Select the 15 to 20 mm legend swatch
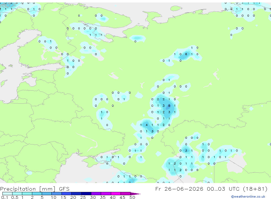 tap(66, 194)
